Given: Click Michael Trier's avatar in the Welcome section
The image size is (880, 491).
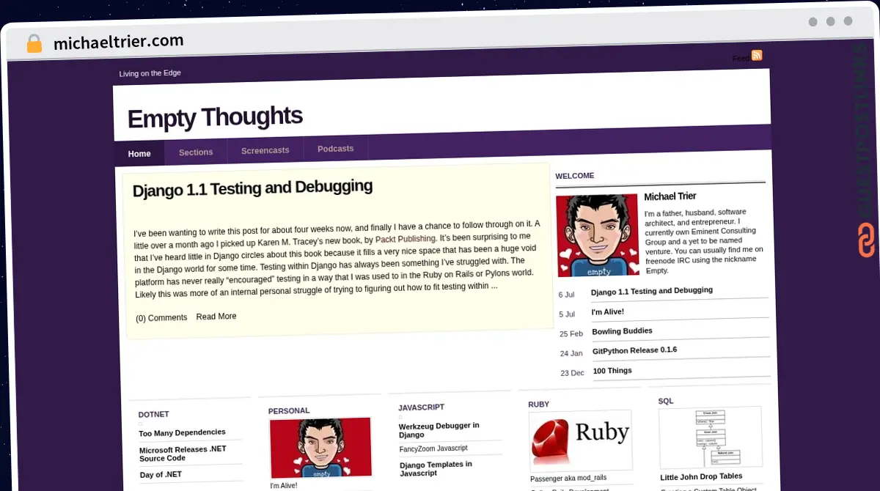Looking at the screenshot, I should (x=598, y=235).
